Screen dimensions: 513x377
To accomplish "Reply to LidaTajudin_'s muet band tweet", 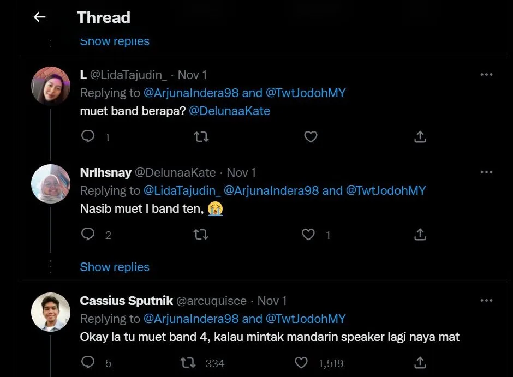I will (x=88, y=137).
